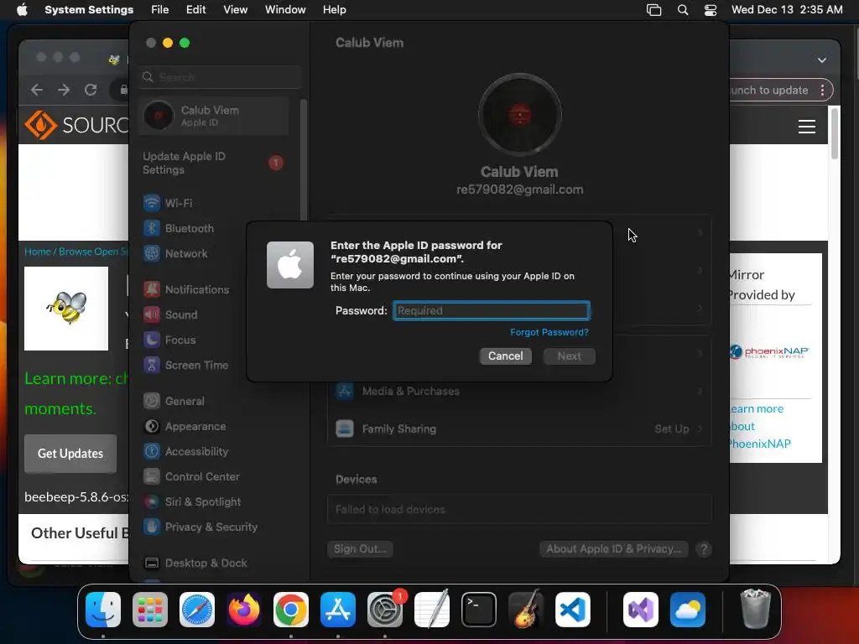The height and width of the screenshot is (644, 859).
Task: Click the Stage Manager icon in menu bar
Action: click(653, 10)
